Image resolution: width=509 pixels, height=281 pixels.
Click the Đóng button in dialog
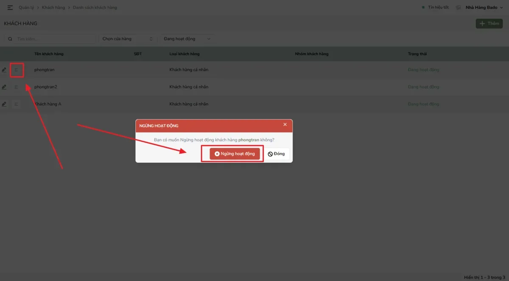[277, 154]
